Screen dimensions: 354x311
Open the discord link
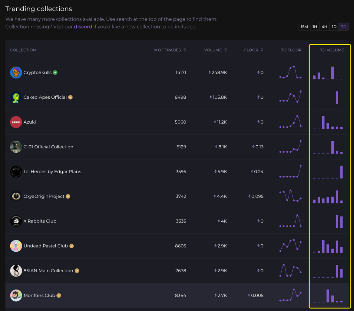[83, 27]
